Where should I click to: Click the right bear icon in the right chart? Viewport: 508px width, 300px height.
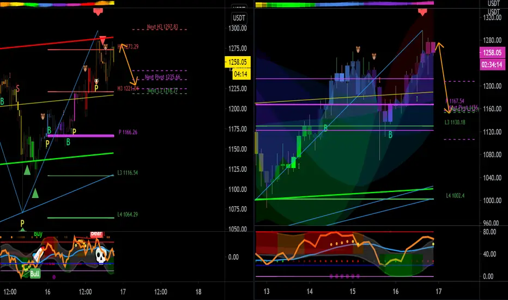[x=374, y=56]
